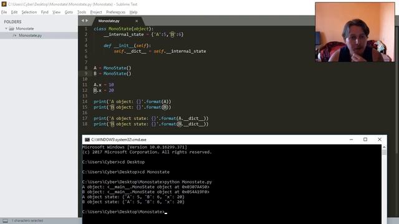Close the cmd.exe window

(380, 139)
